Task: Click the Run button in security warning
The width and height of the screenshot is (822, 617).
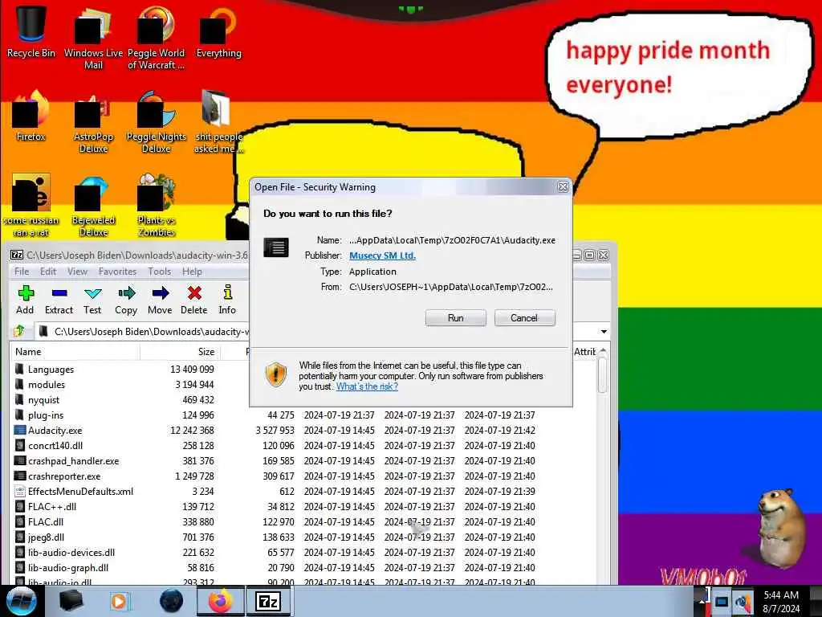Action: (x=456, y=318)
